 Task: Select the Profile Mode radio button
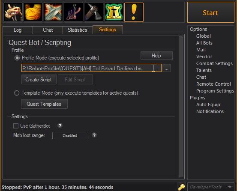coord(17,58)
